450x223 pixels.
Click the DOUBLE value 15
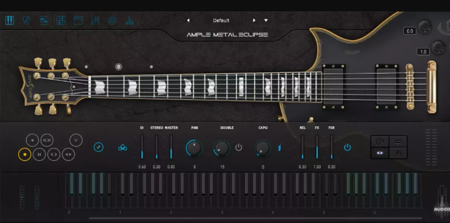tap(223, 167)
